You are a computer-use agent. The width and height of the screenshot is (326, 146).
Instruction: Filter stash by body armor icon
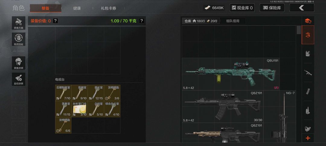pos(308,53)
